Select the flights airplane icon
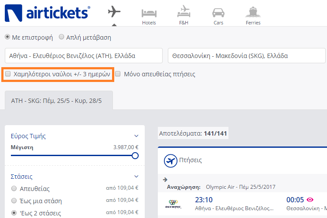The height and width of the screenshot is (218, 327). [114, 11]
